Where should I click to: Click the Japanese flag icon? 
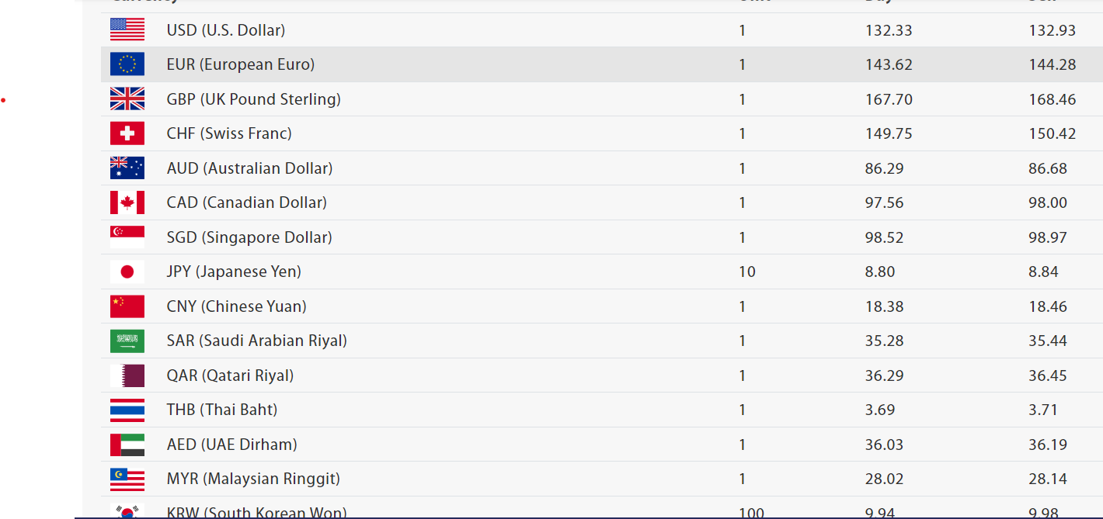click(x=127, y=272)
